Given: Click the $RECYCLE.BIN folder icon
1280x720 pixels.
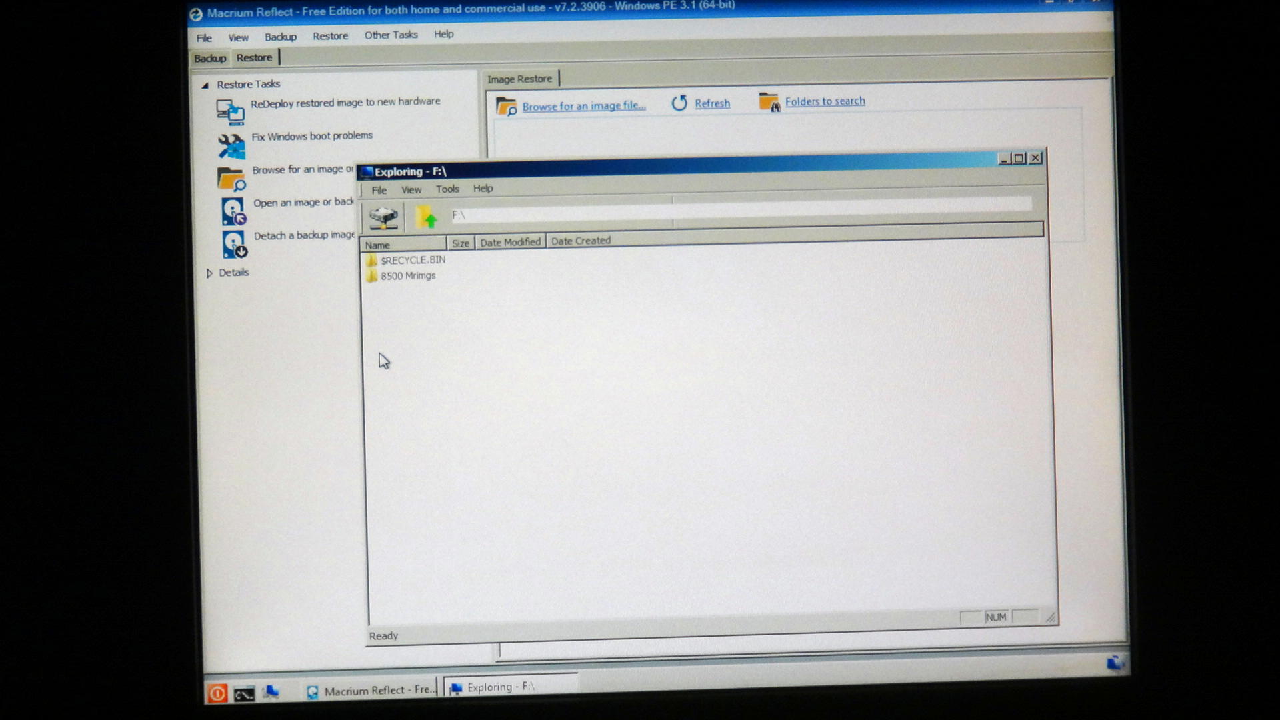Looking at the screenshot, I should coord(371,261).
